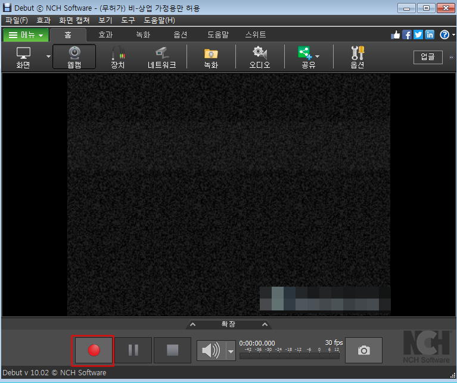Open the 녹화 recordings folder

tap(211, 57)
